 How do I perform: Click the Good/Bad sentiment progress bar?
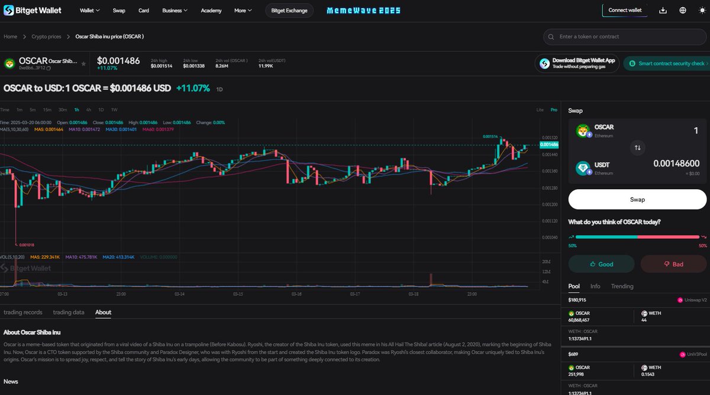pos(638,237)
